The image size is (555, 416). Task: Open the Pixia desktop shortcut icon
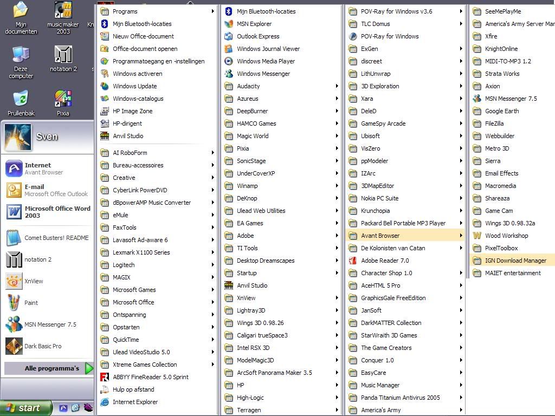[x=63, y=103]
